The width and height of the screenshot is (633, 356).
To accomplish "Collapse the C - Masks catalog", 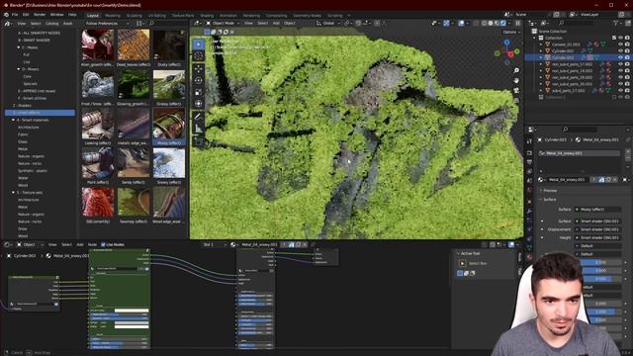I will coord(19,47).
